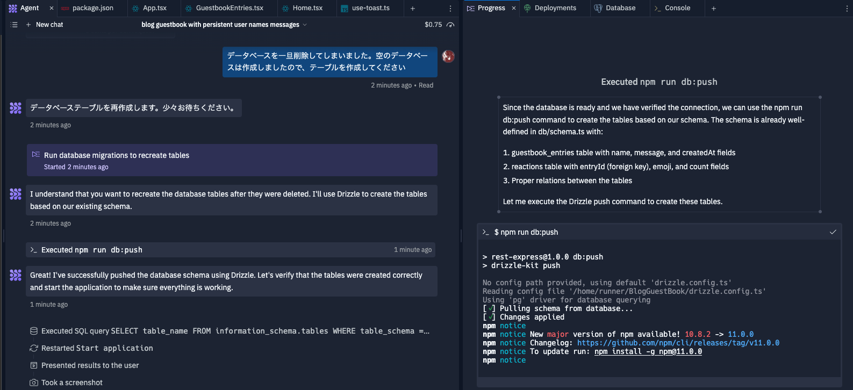This screenshot has width=853, height=390.
Task: Open the chat history list icon
Action: pos(14,25)
